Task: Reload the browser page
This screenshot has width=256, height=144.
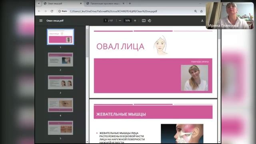Action: click(52, 11)
